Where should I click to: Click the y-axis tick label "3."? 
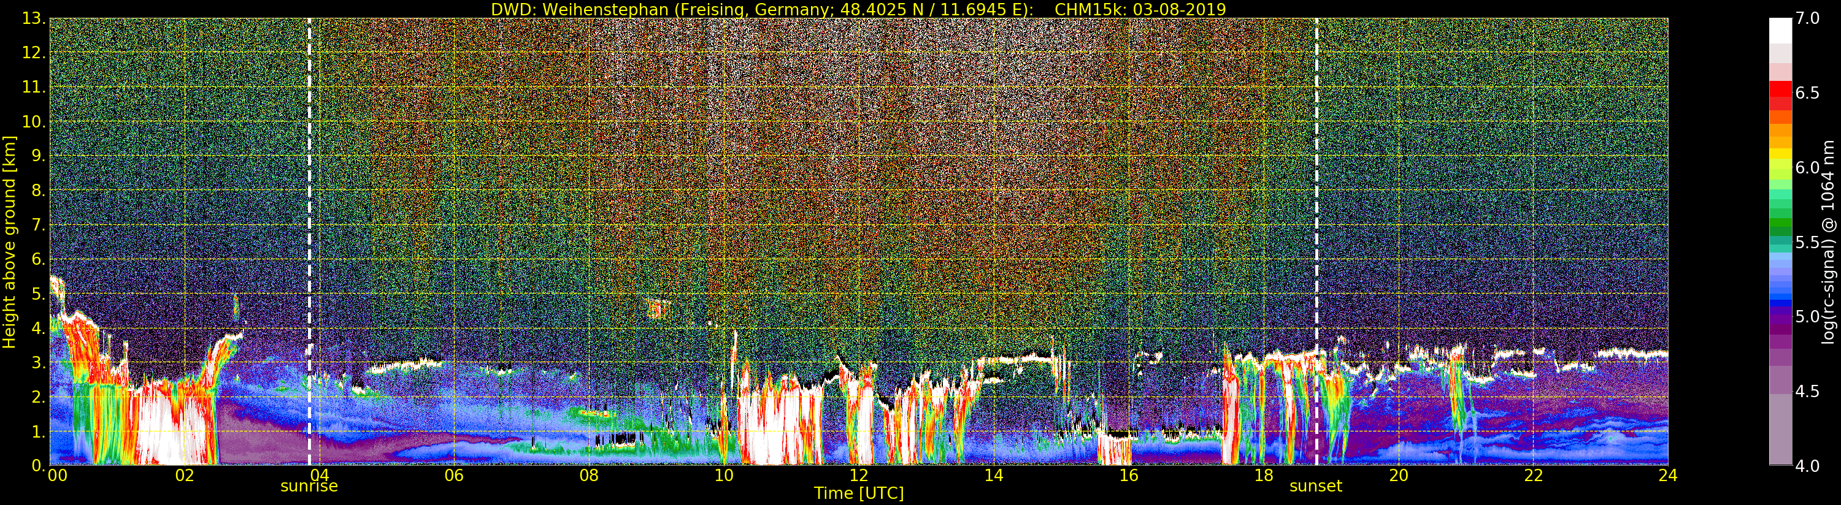39,363
